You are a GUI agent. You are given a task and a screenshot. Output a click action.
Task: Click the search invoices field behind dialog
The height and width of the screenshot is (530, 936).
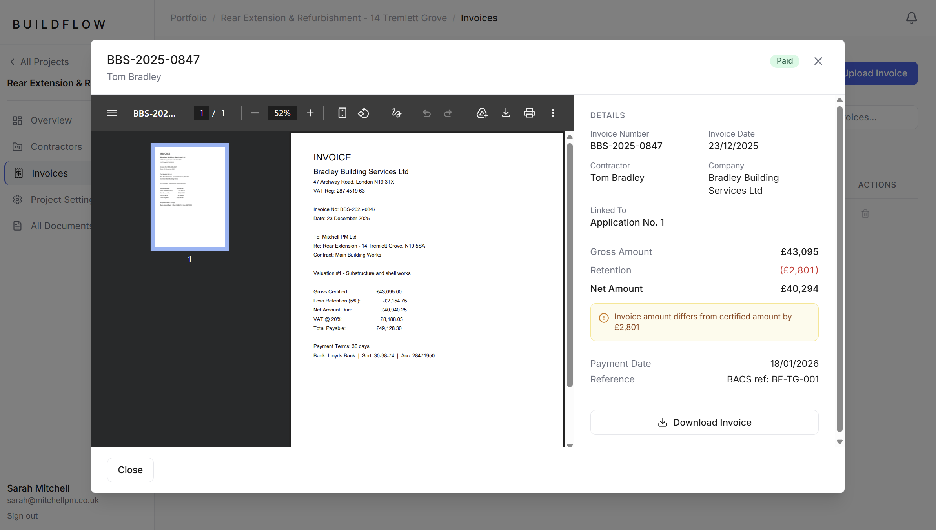881,117
